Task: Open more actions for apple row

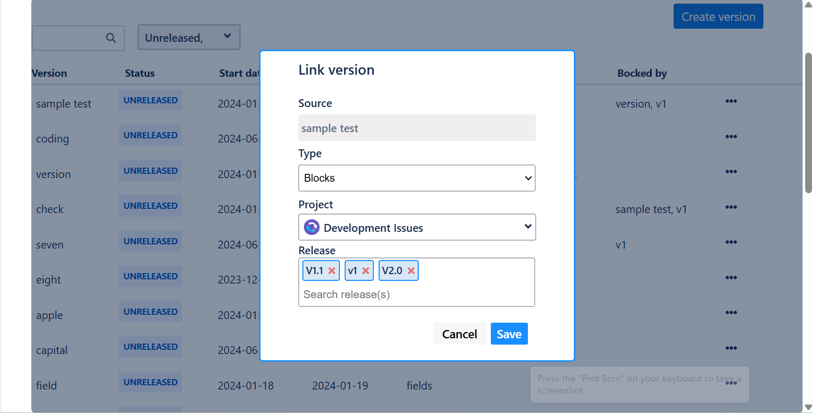Action: pos(731,313)
